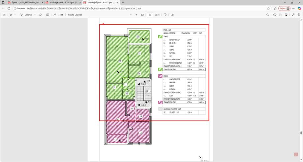Click the ZAJEDNIČKI PROSTOR 1.KAT legend swatch

[160, 109]
